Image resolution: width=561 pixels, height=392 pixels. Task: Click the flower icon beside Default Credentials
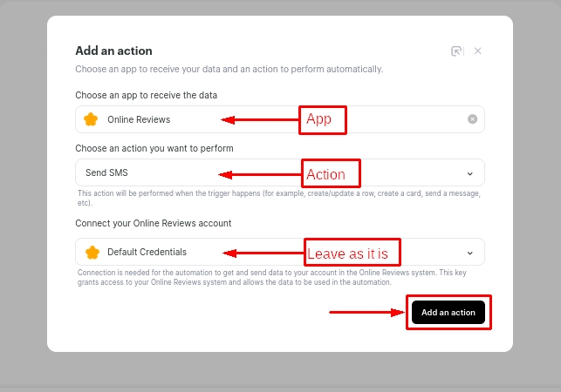92,253
